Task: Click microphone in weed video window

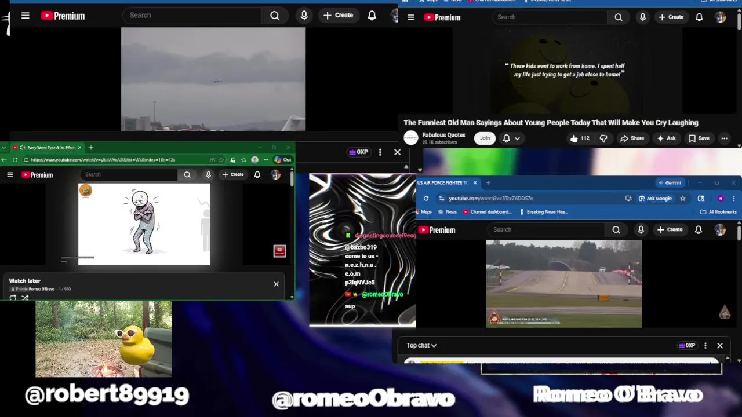Action: point(208,175)
